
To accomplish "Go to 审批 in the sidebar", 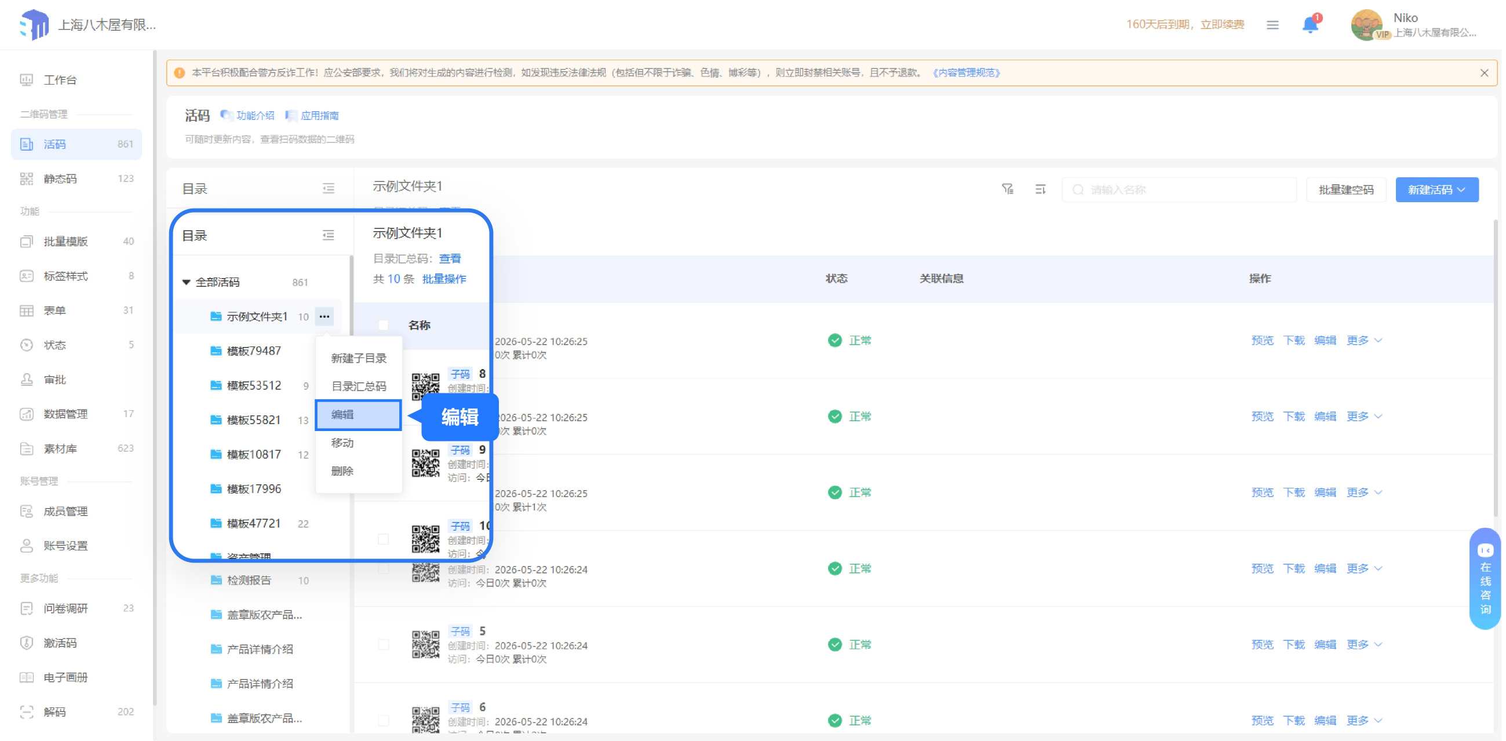I will point(76,379).
